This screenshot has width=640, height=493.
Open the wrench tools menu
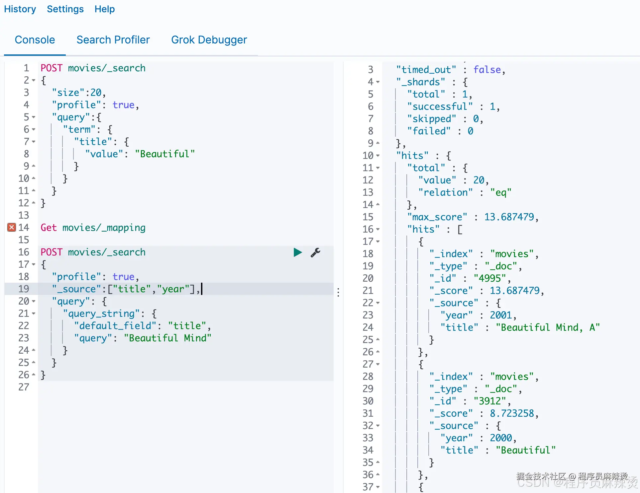[x=315, y=252]
